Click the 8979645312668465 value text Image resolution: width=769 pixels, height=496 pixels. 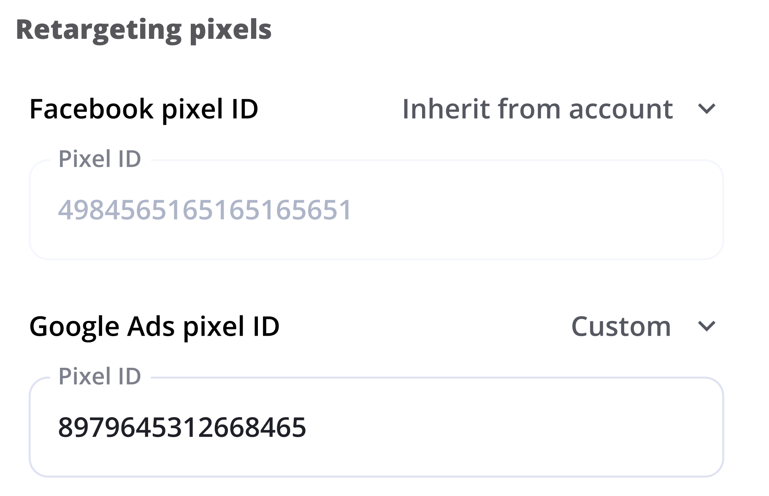point(182,427)
